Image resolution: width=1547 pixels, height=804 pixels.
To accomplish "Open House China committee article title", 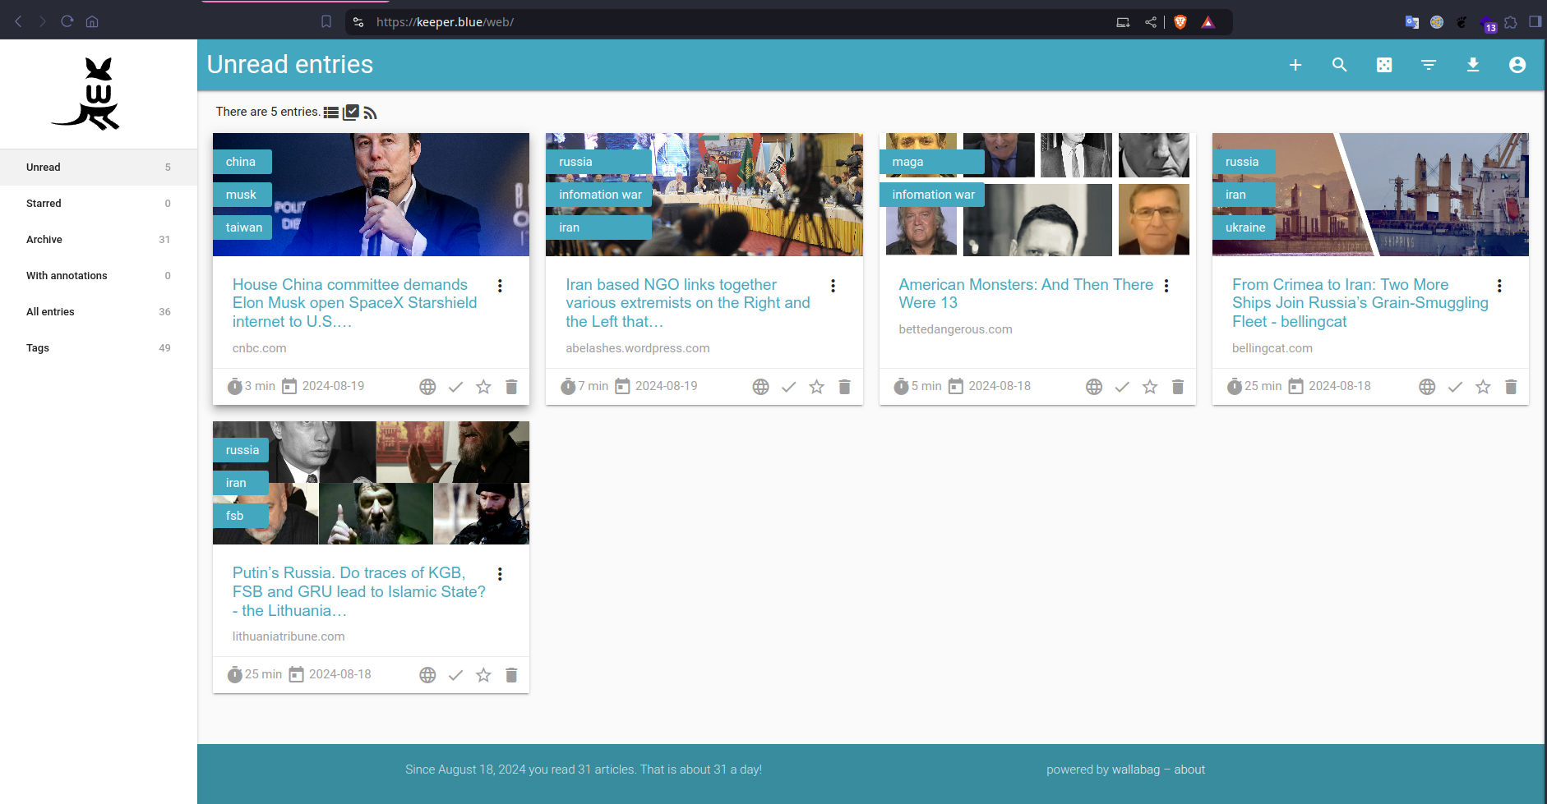I will click(355, 303).
